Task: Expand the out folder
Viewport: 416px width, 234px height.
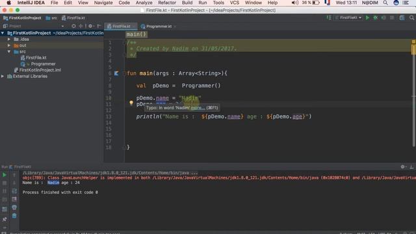Action: click(8, 45)
